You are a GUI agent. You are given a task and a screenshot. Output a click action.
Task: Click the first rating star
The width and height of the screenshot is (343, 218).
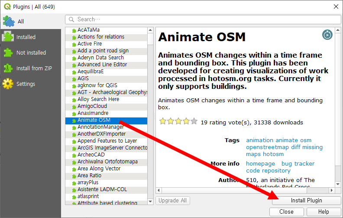click(x=163, y=121)
